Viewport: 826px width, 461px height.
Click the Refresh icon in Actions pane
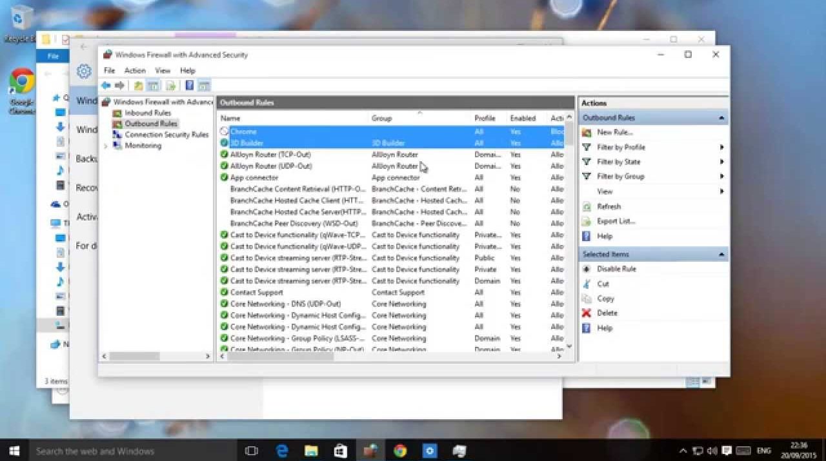(x=586, y=207)
